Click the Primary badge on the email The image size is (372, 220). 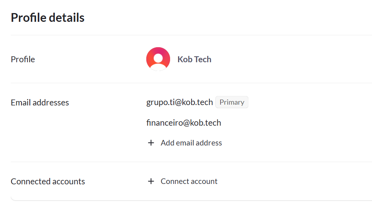tap(232, 102)
